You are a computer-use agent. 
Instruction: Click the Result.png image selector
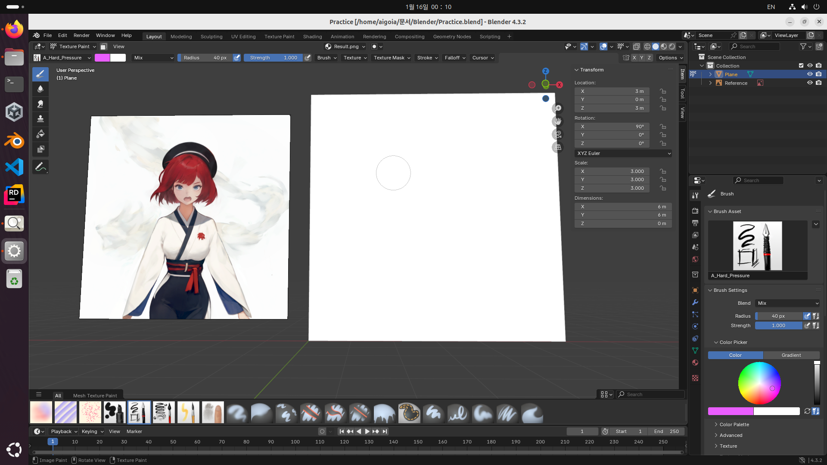pos(346,46)
